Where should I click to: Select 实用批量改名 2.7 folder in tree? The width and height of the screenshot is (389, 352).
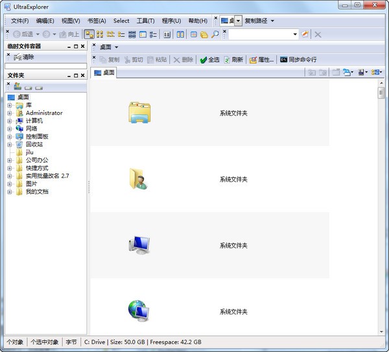(47, 176)
